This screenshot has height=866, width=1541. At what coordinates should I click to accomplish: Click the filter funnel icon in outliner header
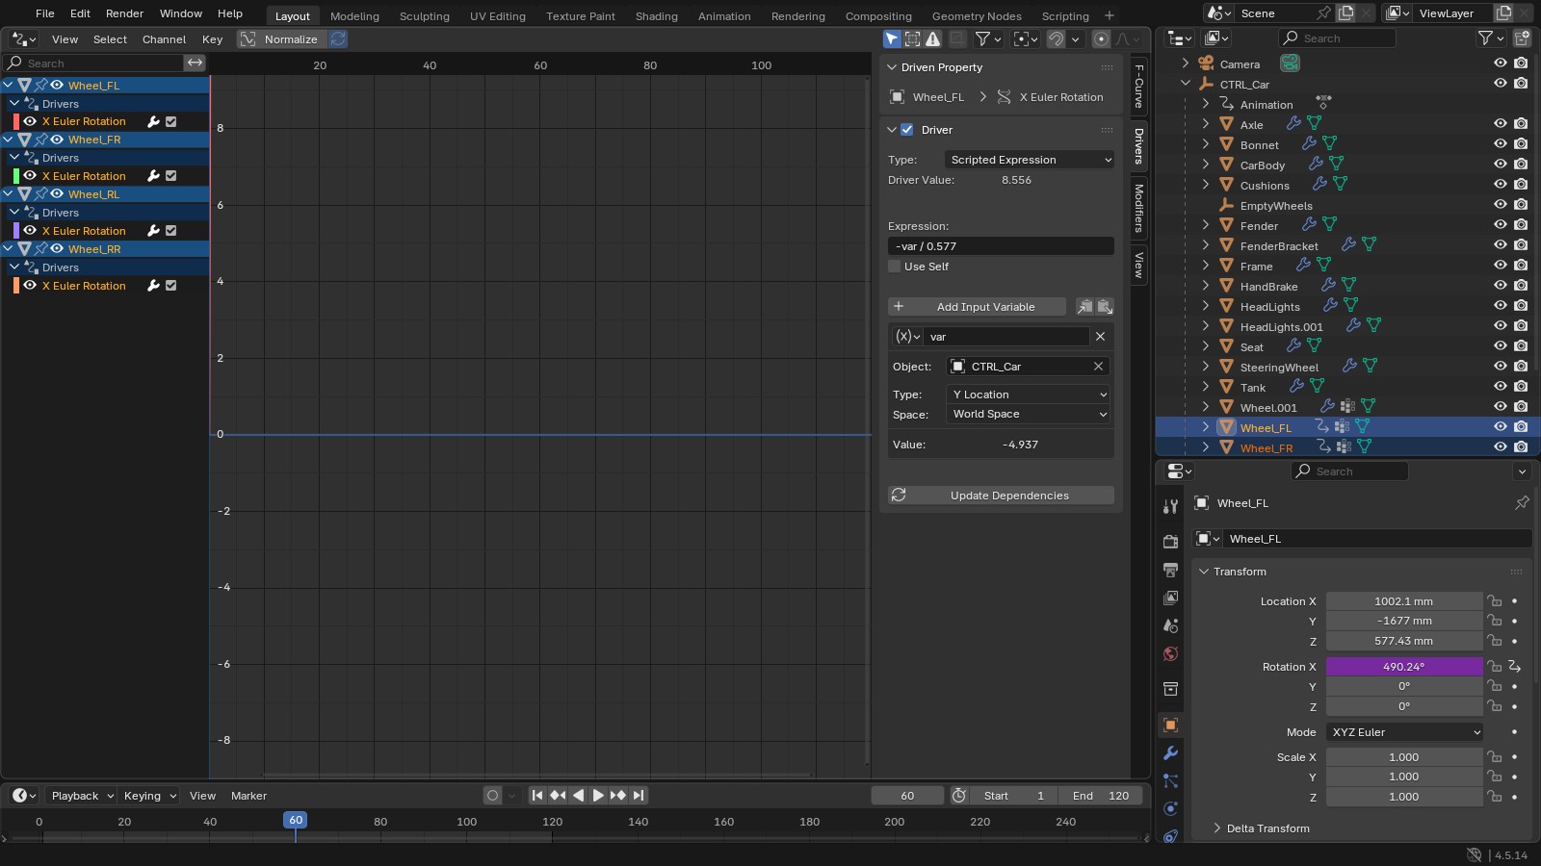(x=1485, y=38)
